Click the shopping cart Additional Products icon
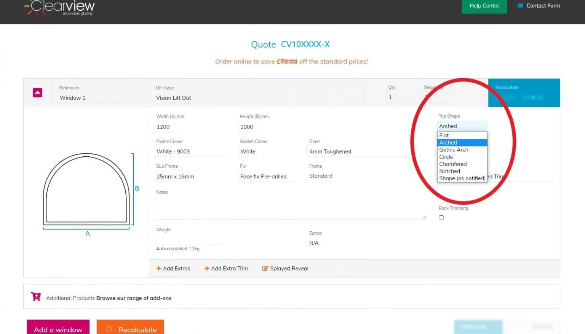 (x=36, y=297)
